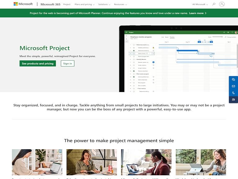Select the third thumbnail showing video call
Viewport: 238px width, 179px height.
146,162
